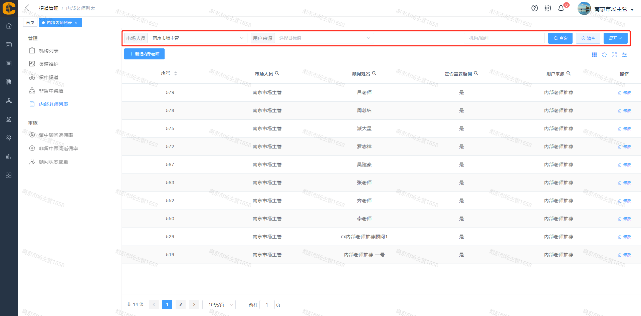The image size is (641, 316).
Task: Open 机构列表 in the sidebar menu
Action: 49,51
